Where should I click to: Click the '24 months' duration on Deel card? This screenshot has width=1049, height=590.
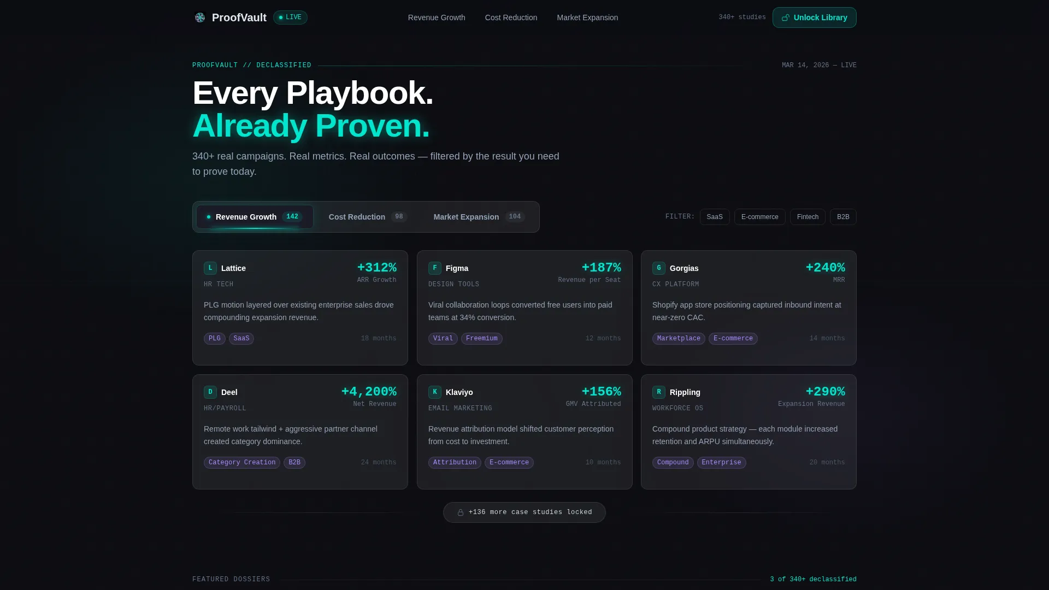(x=379, y=463)
